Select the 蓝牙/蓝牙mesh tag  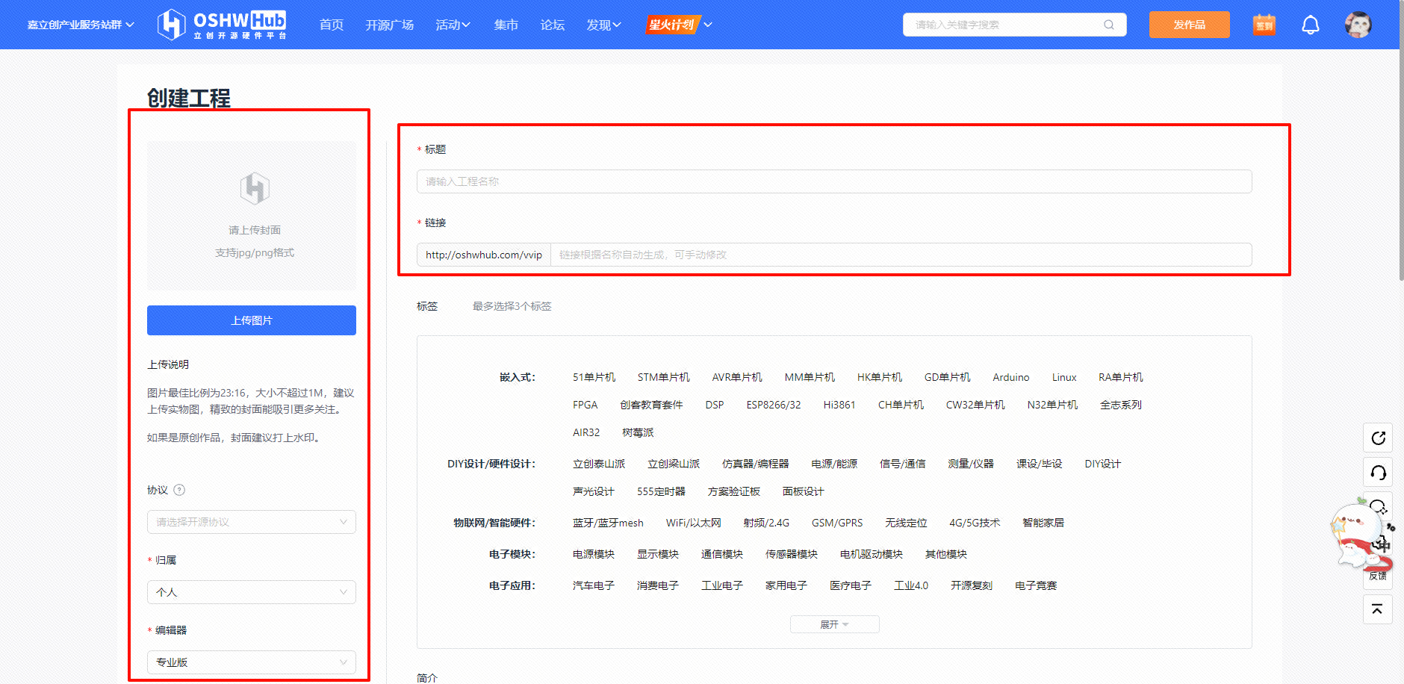[x=608, y=523]
